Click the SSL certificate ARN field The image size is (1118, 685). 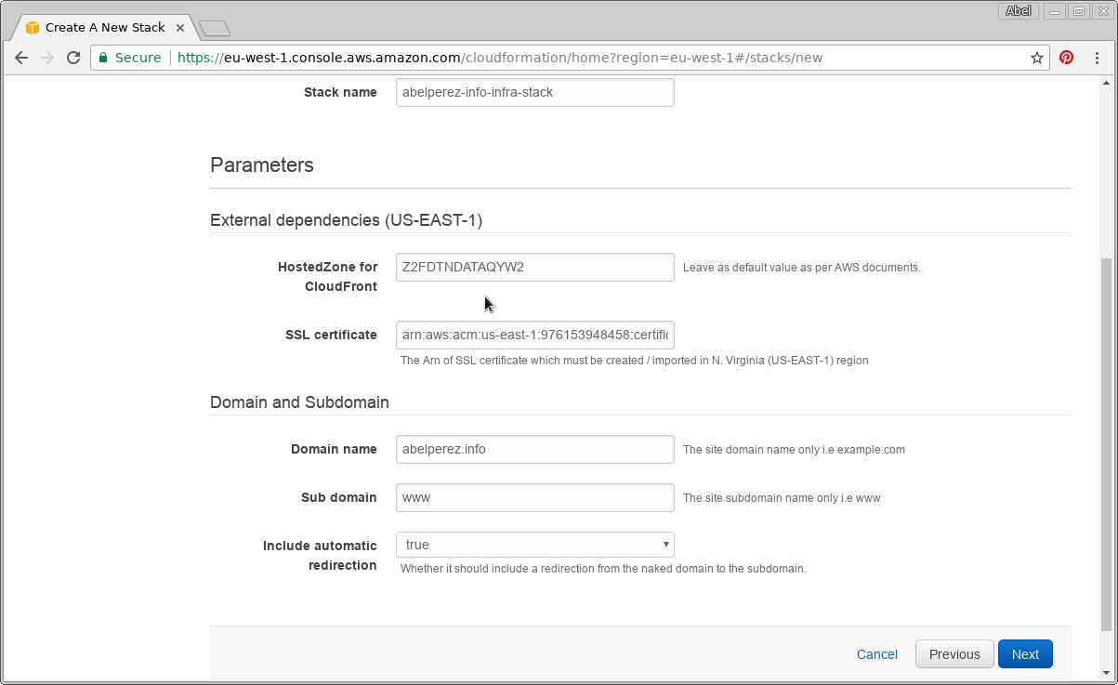pos(534,335)
